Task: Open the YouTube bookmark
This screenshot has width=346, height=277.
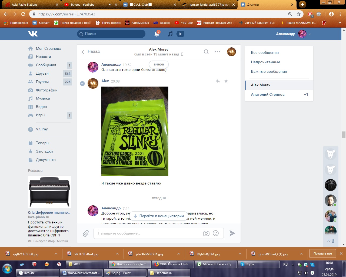Action: pyautogui.click(x=184, y=23)
